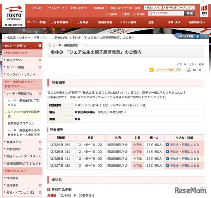Click the speaker icon for audio reading

point(151,70)
